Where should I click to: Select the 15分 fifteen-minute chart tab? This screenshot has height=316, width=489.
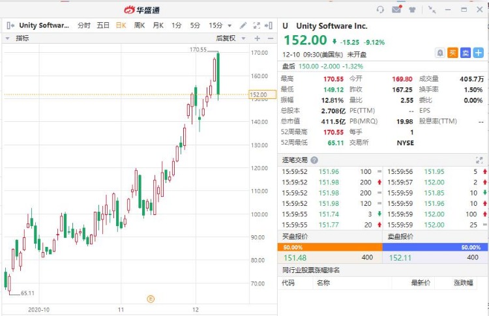216,25
